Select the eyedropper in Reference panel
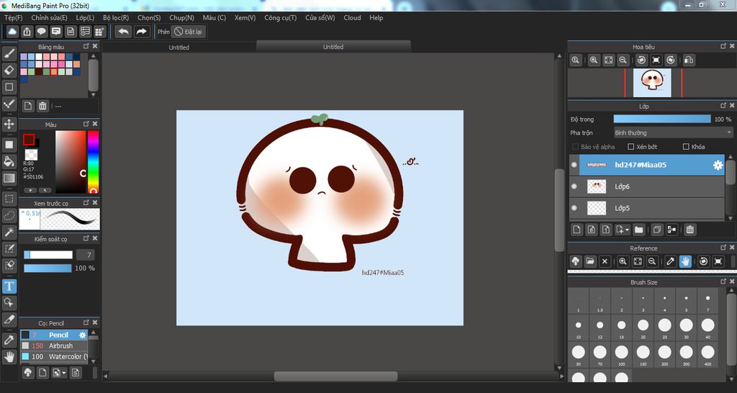 pyautogui.click(x=671, y=261)
